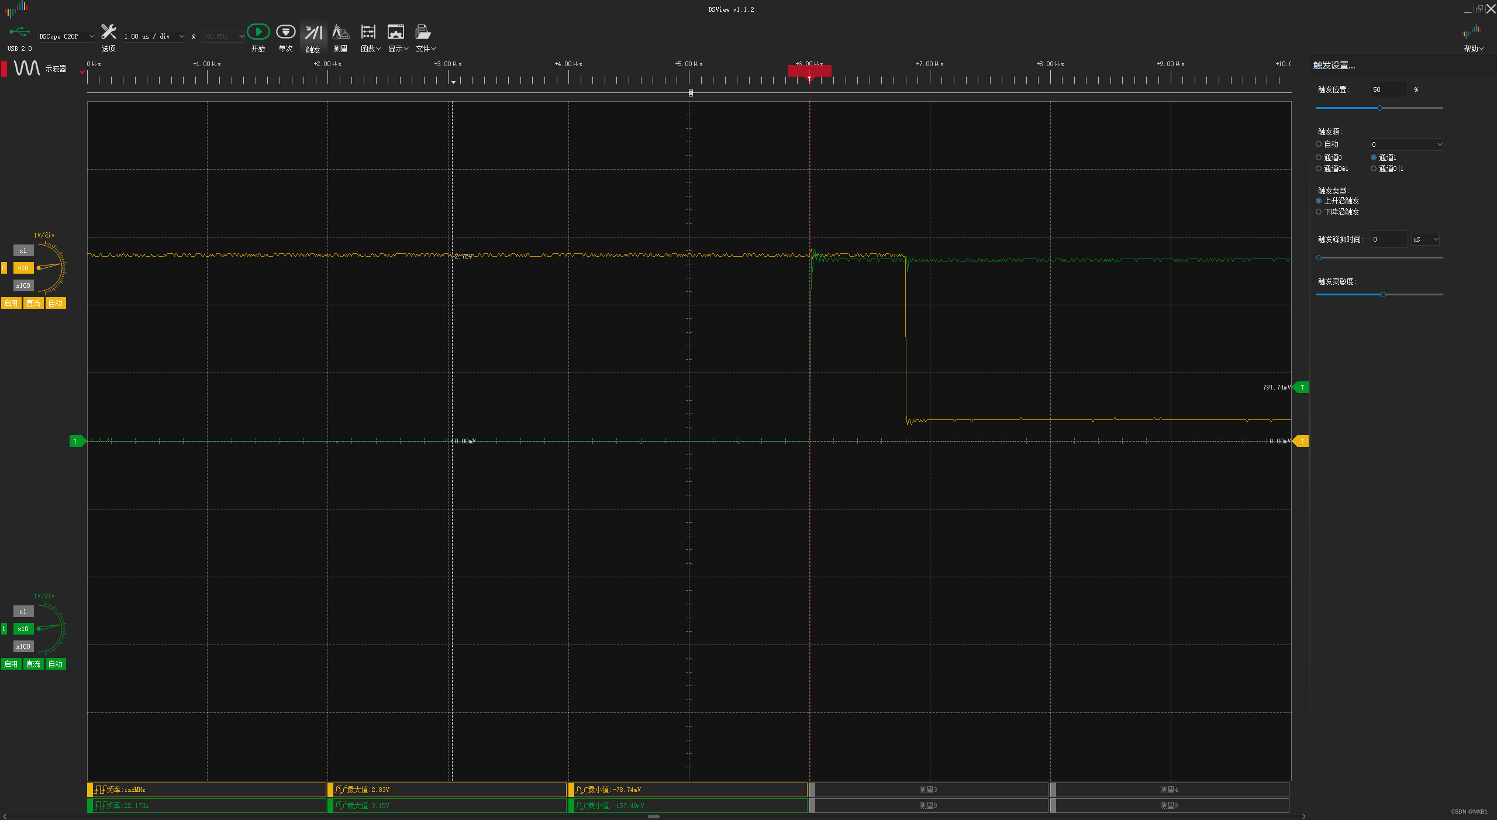This screenshot has width=1497, height=820.
Task: Click the 示波器 oscilloscope mode label
Action: click(x=56, y=69)
